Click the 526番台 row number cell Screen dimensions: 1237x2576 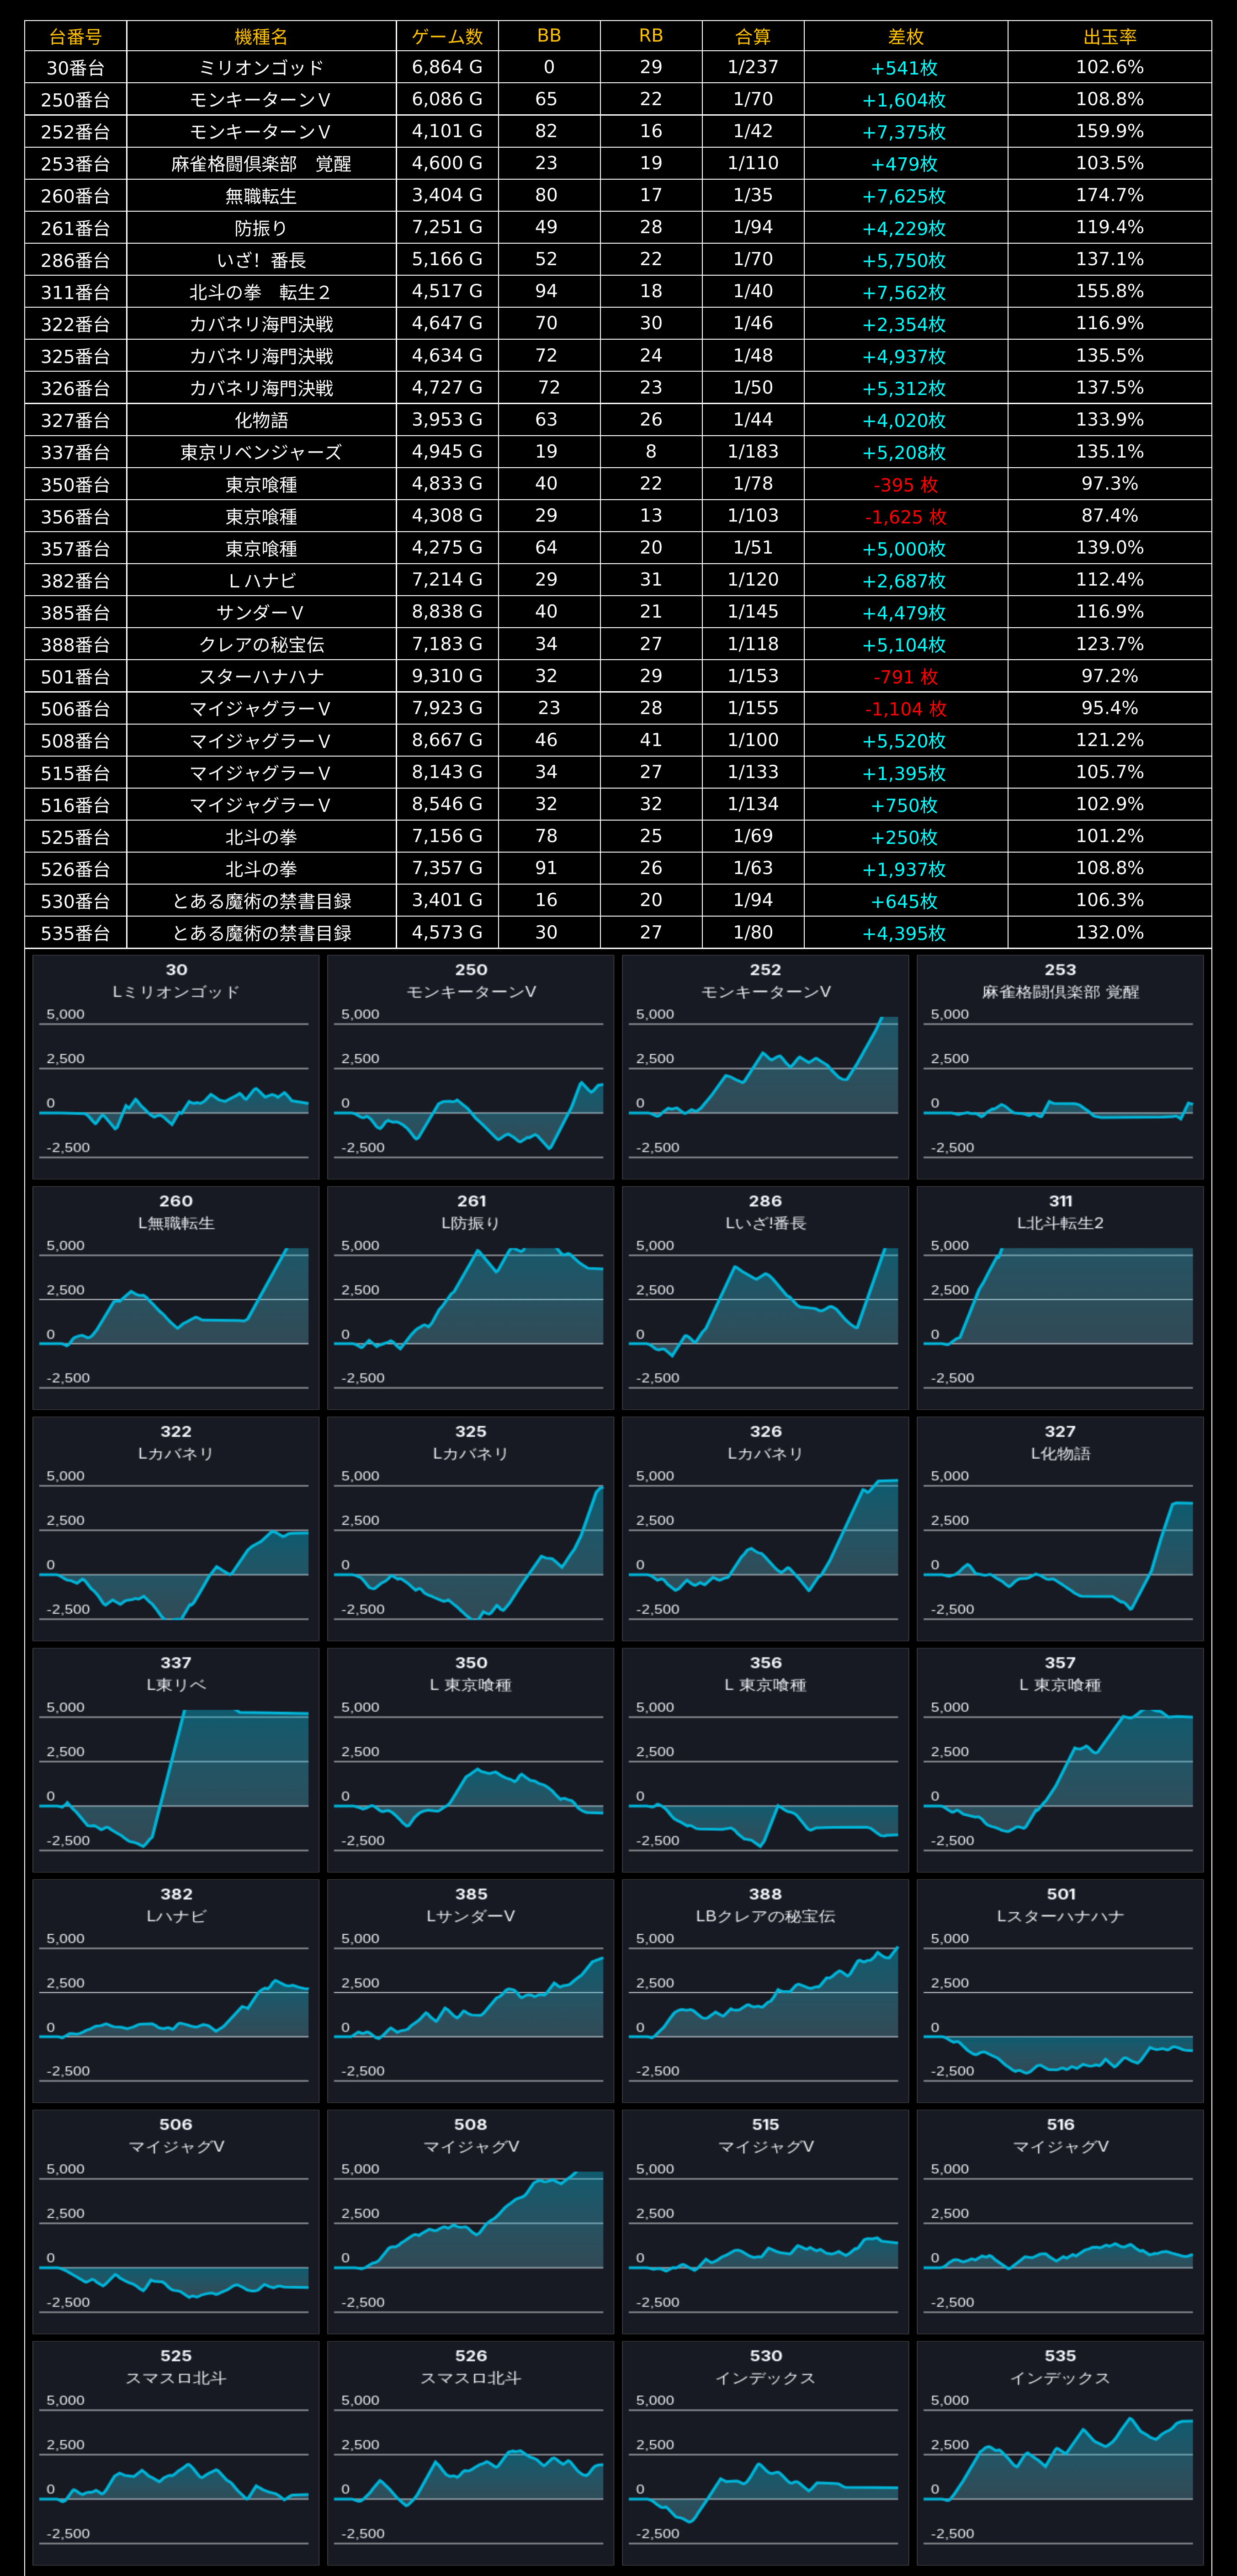[x=76, y=869]
